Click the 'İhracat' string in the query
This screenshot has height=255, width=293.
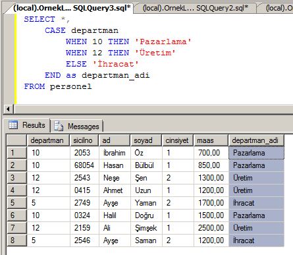[x=116, y=64]
